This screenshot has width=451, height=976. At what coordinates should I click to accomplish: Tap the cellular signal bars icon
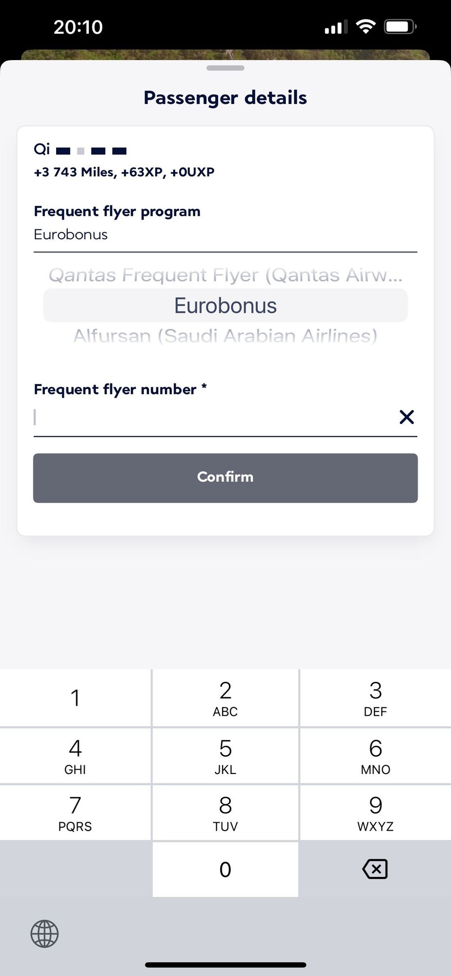336,27
